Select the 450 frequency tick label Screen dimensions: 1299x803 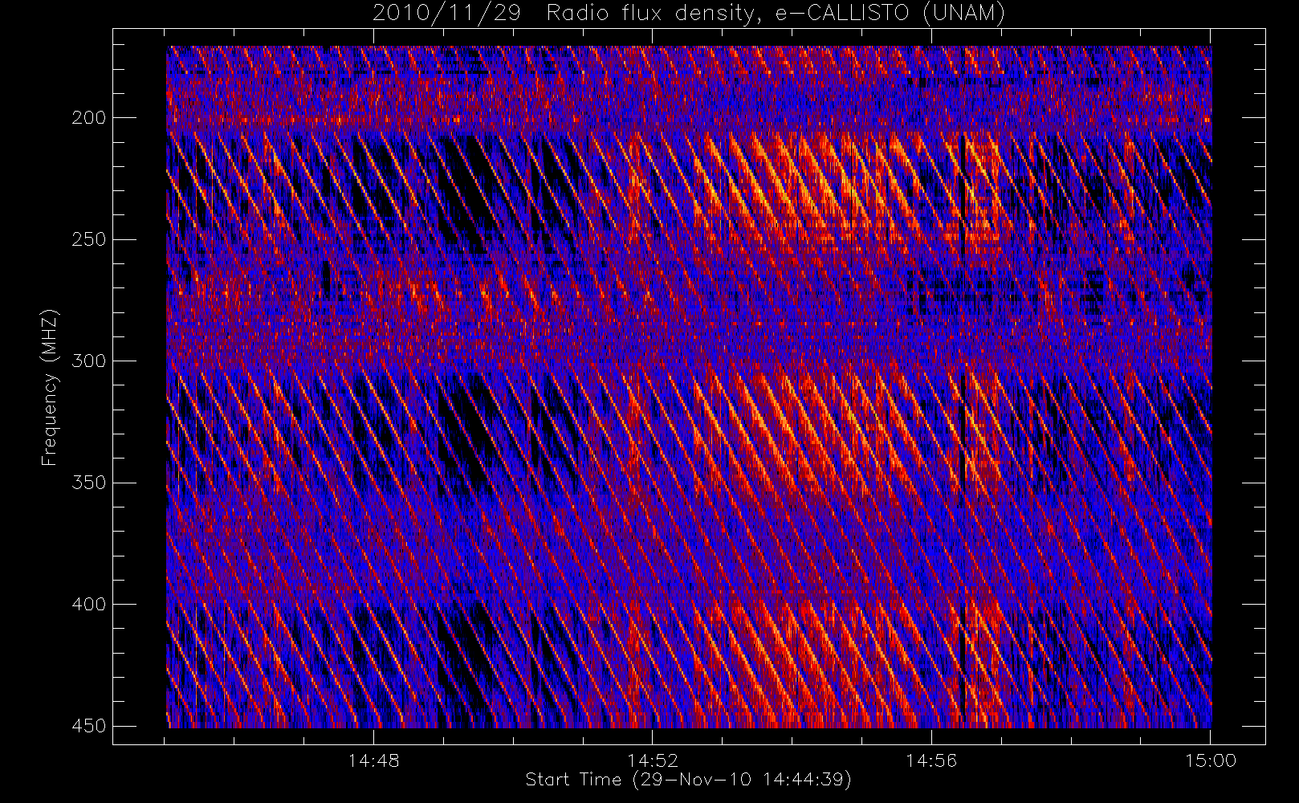[x=88, y=726]
